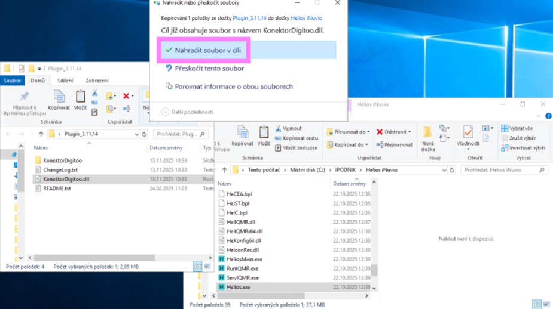
Task: Click the 'Prohledat: Helios iNuvio' search field
Action: pos(504,170)
